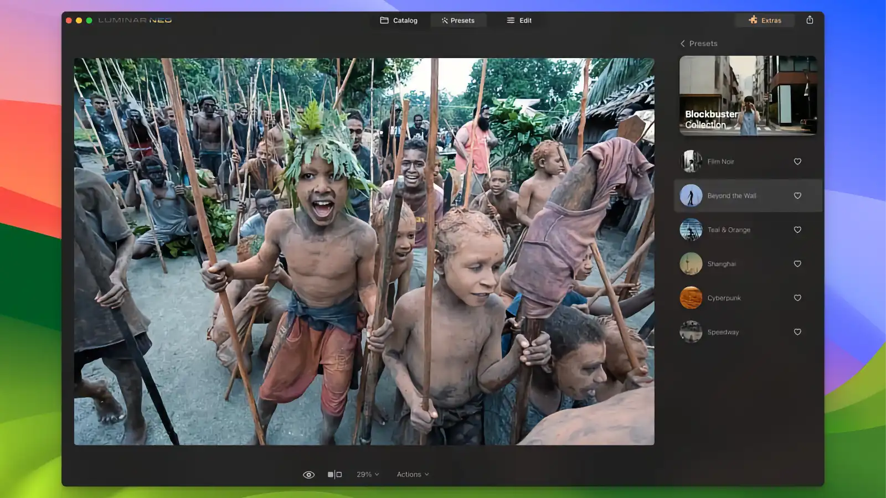Favorite the Film Noir preset with its heart
The image size is (886, 498).
[797, 162]
